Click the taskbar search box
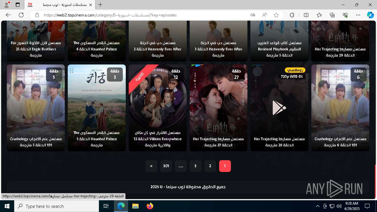Image resolution: width=377 pixels, height=212 pixels. point(57,206)
